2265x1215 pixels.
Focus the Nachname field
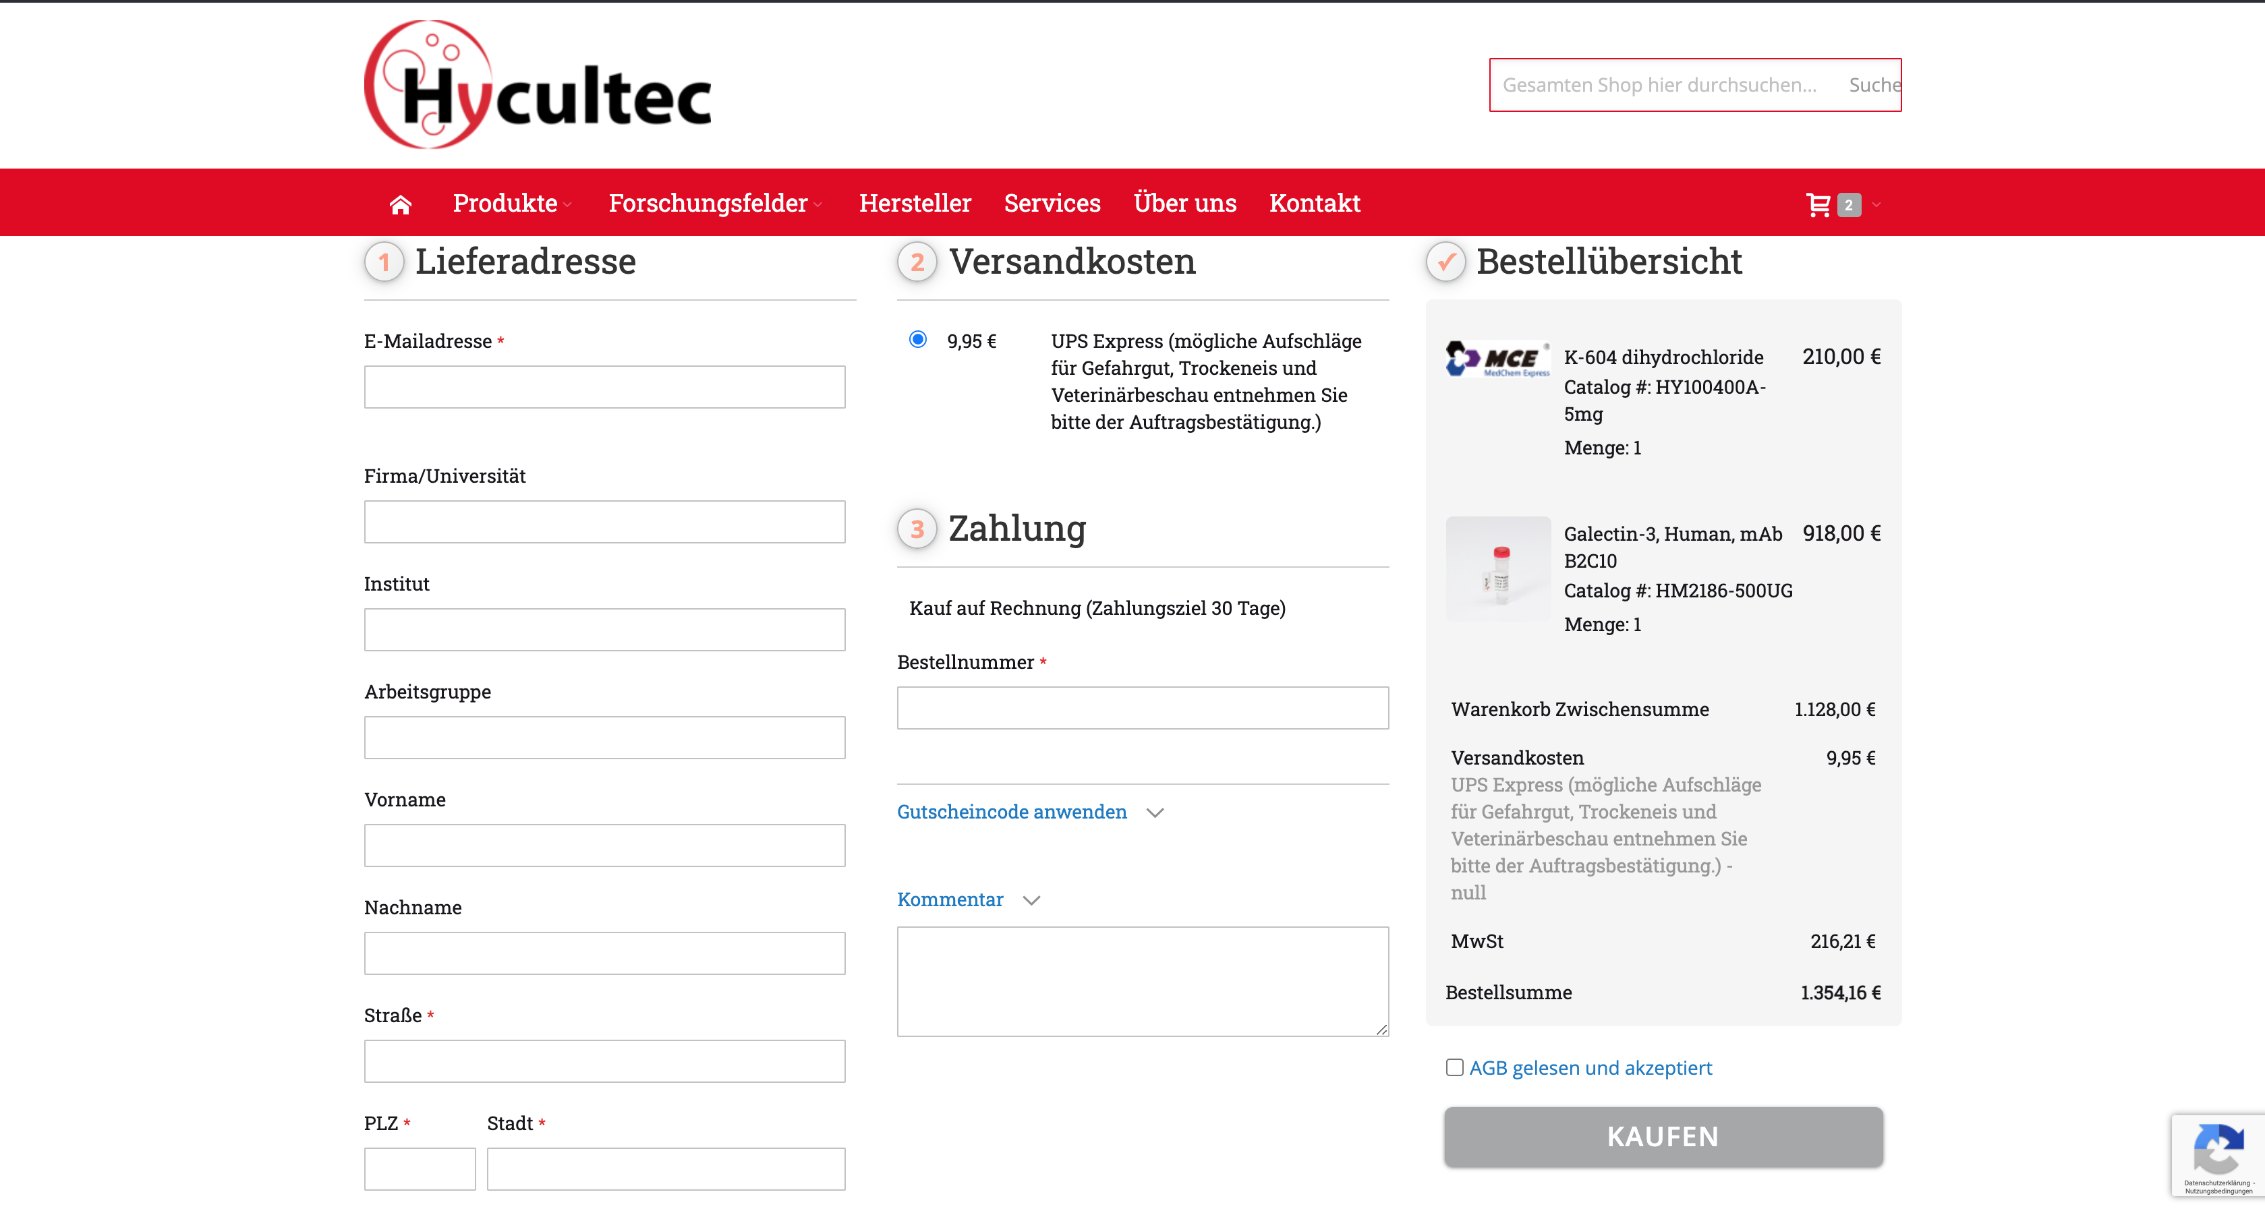(604, 953)
